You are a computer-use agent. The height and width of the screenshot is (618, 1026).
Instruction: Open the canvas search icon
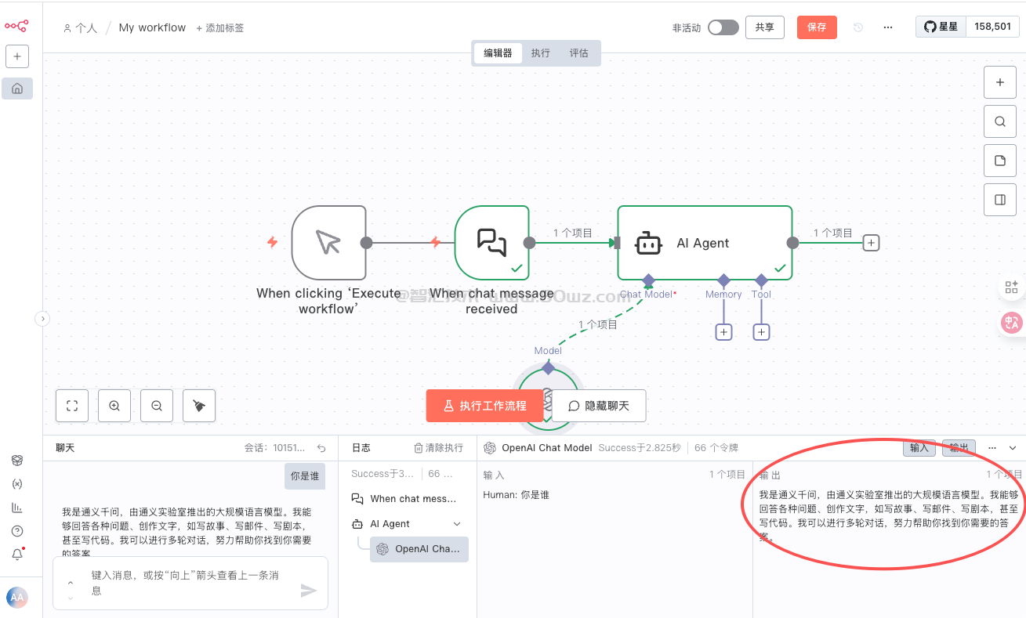pos(999,121)
